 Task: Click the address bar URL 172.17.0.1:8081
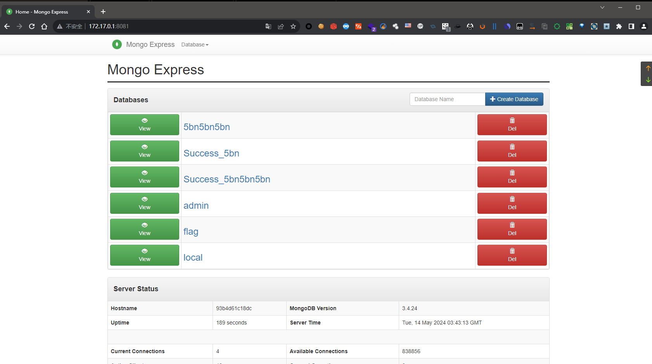(x=109, y=26)
